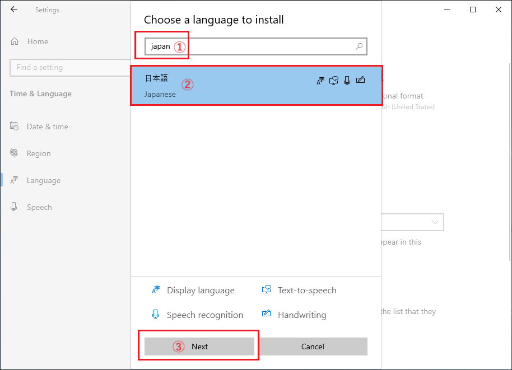Close the Settings window
The width and height of the screenshot is (512, 370).
pyautogui.click(x=499, y=10)
